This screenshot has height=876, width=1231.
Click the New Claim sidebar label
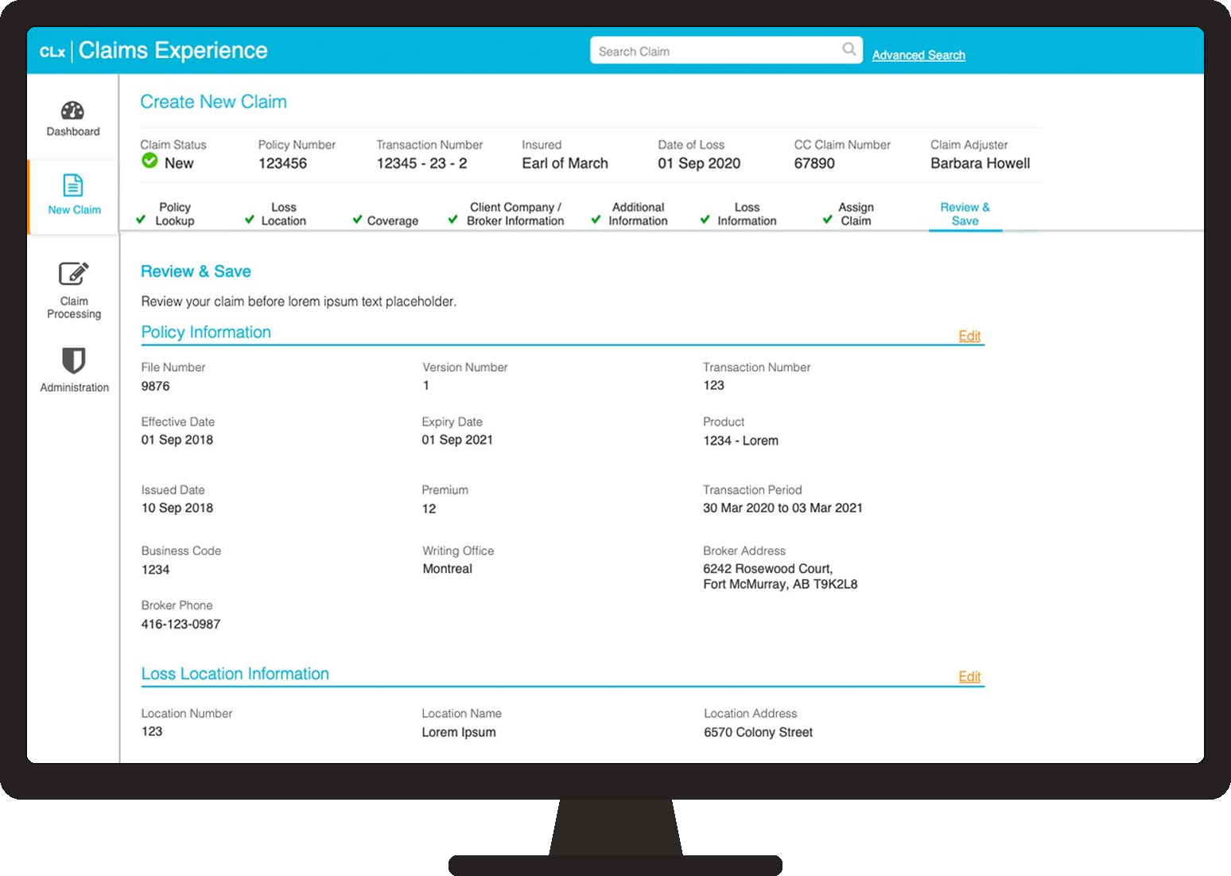(74, 210)
